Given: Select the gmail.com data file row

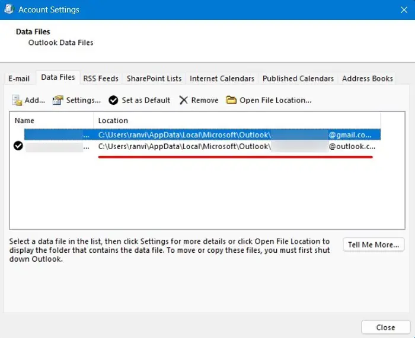Looking at the screenshot, I should pyautogui.click(x=202, y=135).
